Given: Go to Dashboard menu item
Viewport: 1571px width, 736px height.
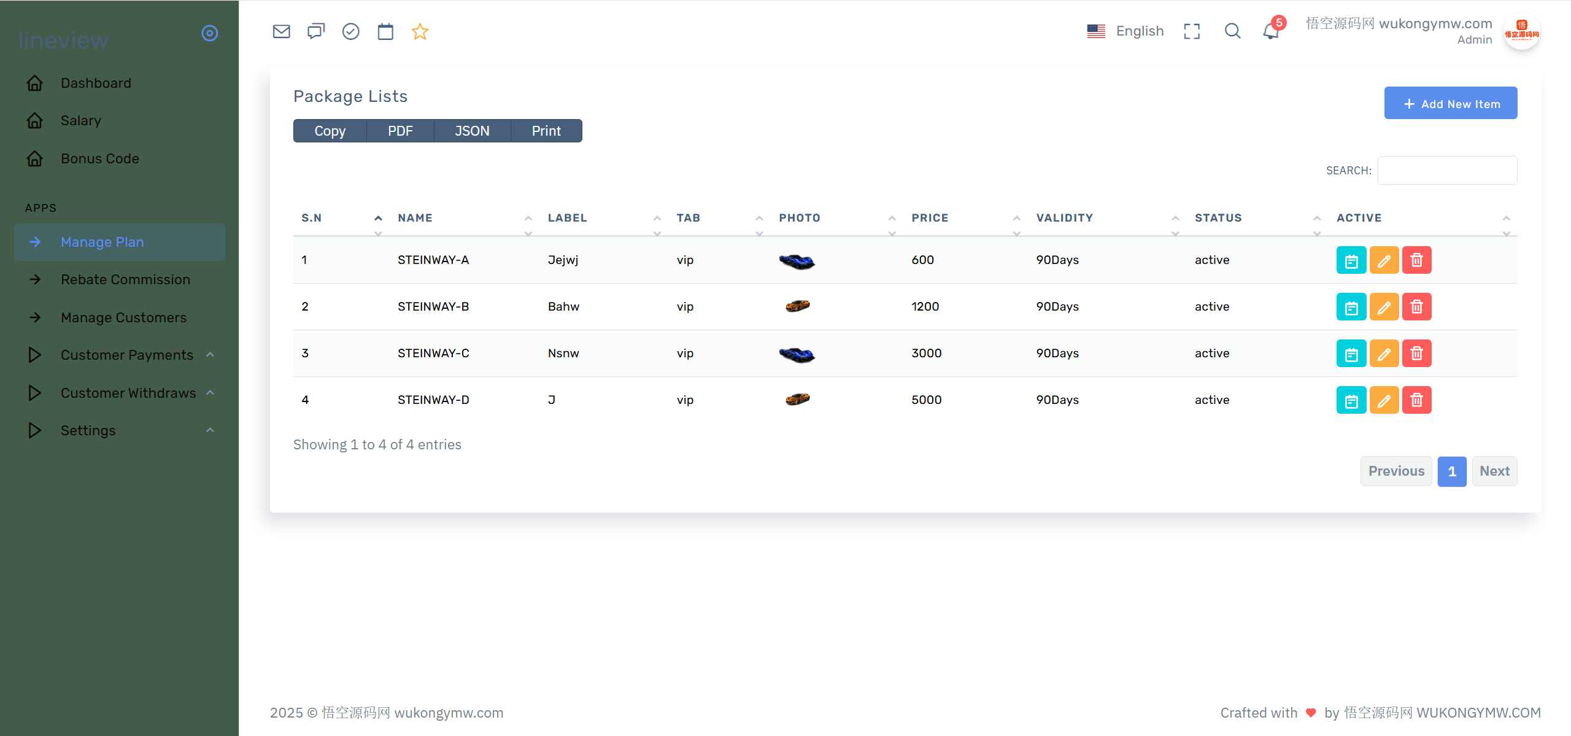Looking at the screenshot, I should click(96, 83).
